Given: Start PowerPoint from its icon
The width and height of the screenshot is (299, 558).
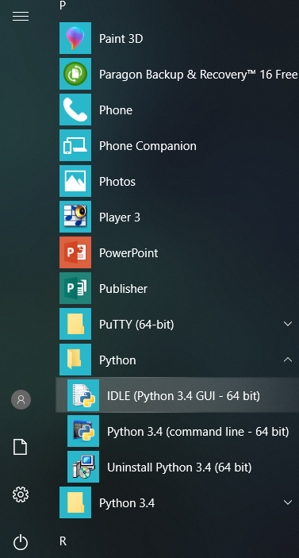Looking at the screenshot, I should point(75,252).
